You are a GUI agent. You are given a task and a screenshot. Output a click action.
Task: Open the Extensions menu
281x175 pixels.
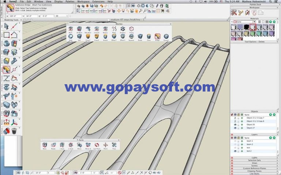point(98,1)
